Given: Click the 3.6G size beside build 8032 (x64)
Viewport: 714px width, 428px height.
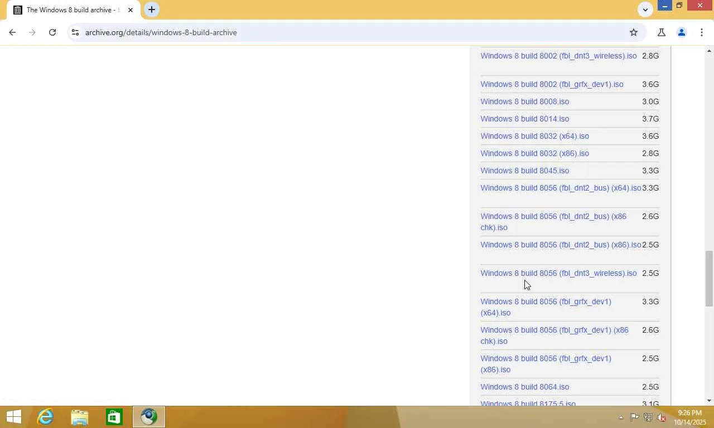Looking at the screenshot, I should coord(650,136).
